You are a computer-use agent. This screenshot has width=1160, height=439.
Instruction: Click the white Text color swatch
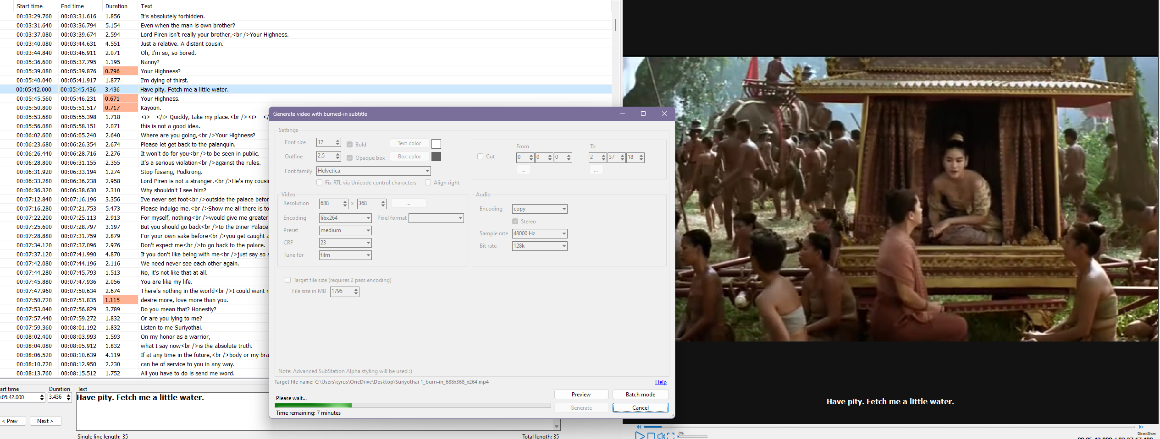[x=436, y=144]
